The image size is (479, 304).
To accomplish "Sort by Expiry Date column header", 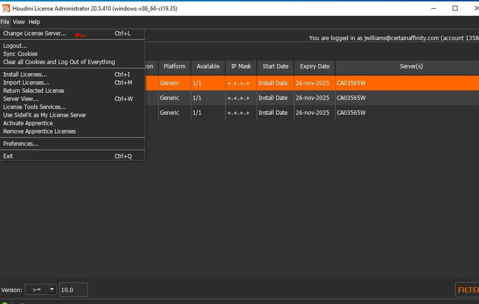I will pos(315,66).
